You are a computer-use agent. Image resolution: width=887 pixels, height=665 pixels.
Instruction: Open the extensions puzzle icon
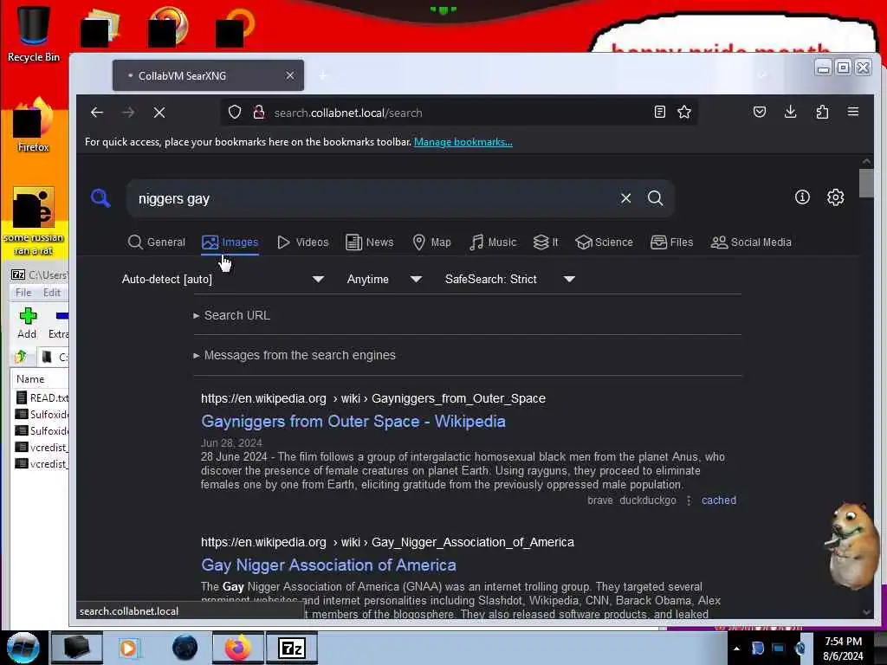pos(822,112)
